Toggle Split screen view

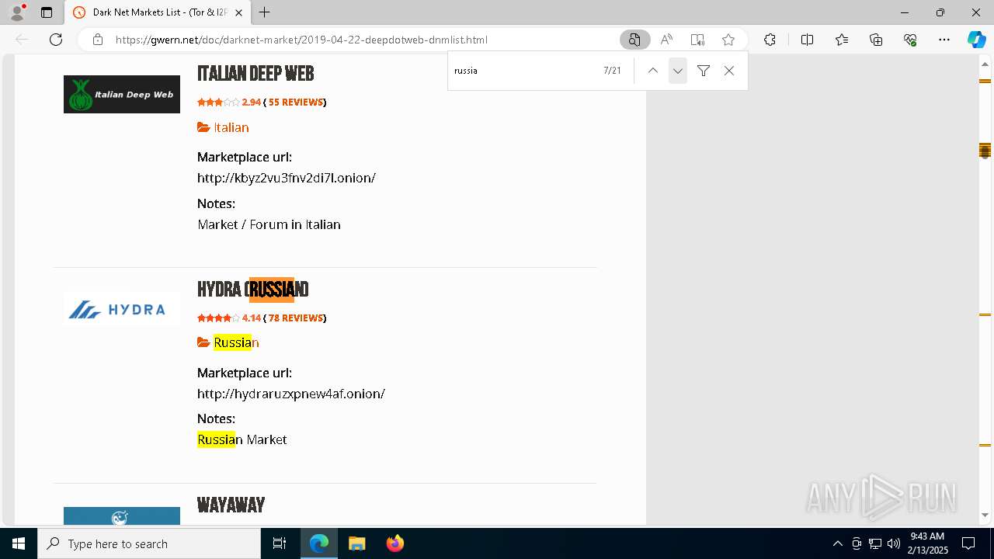tap(807, 40)
